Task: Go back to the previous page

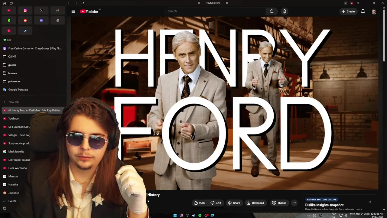Action: (69, 3)
